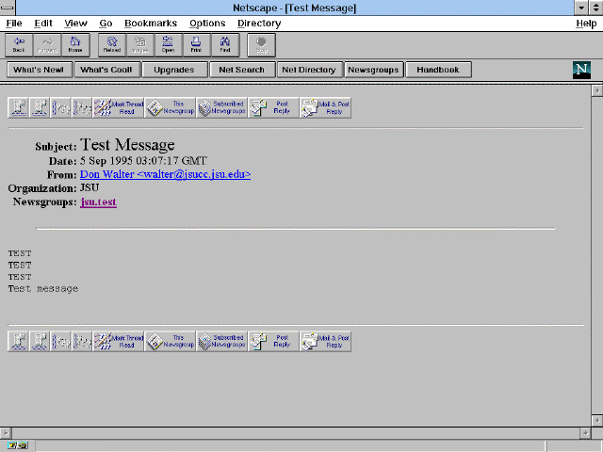Screen dimensions: 603x452
Task: Open the Edit menu
Action: click(x=43, y=24)
